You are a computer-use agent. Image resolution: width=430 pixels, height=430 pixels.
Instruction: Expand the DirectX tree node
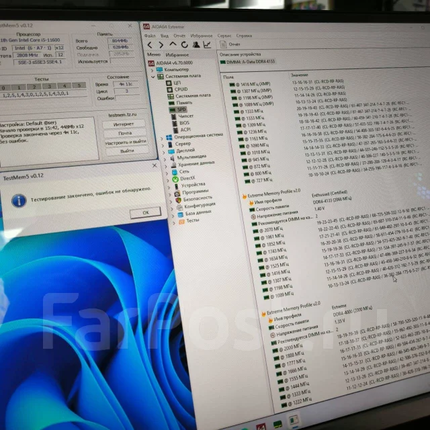pos(168,180)
